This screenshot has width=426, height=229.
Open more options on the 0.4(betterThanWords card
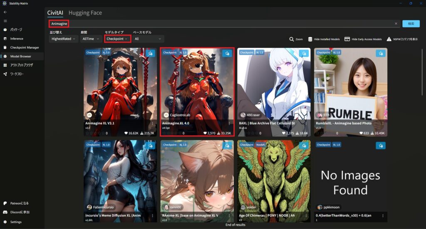(x=383, y=215)
